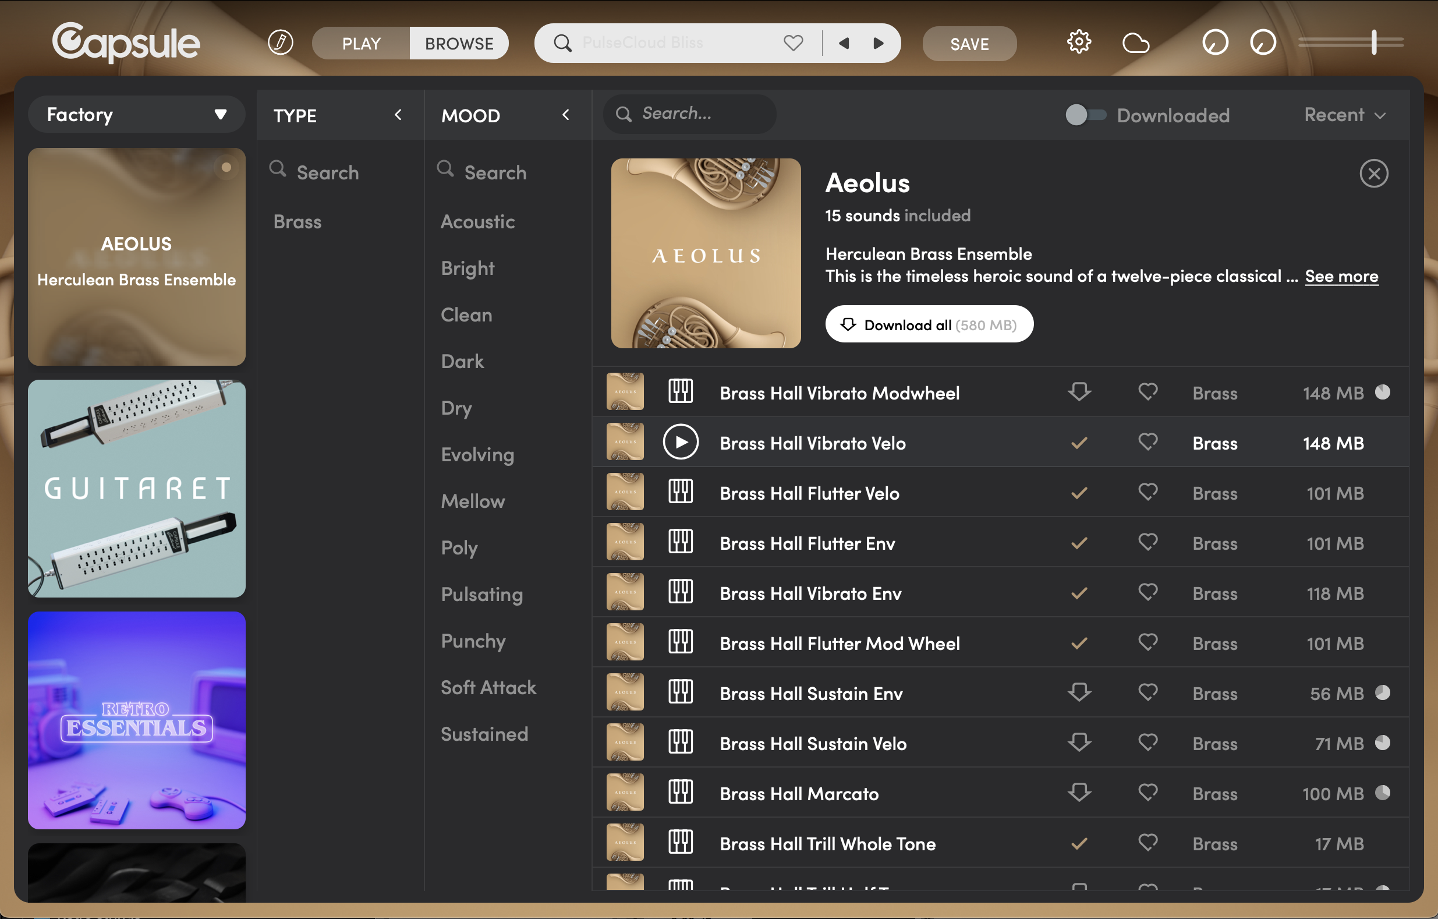The image size is (1438, 919).
Task: Favorite the Brass Hall Flutter Velo sound
Action: [x=1147, y=493]
